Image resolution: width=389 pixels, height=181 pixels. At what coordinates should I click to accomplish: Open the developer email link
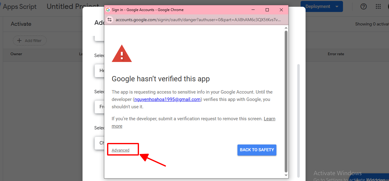click(168, 99)
